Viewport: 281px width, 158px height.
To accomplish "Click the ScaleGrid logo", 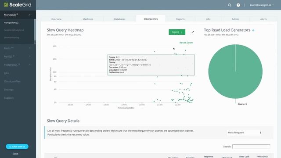I will (x=18, y=5).
